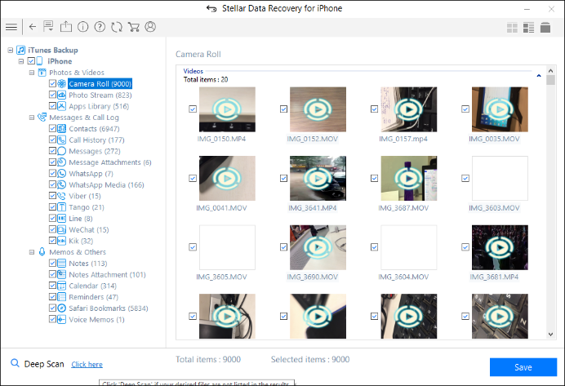Go back using the arrow icon
This screenshot has width=565, height=386.
click(33, 27)
